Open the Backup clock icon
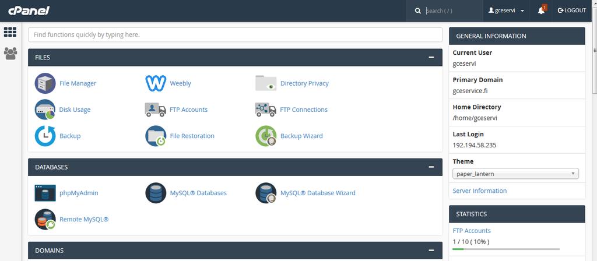 click(45, 136)
